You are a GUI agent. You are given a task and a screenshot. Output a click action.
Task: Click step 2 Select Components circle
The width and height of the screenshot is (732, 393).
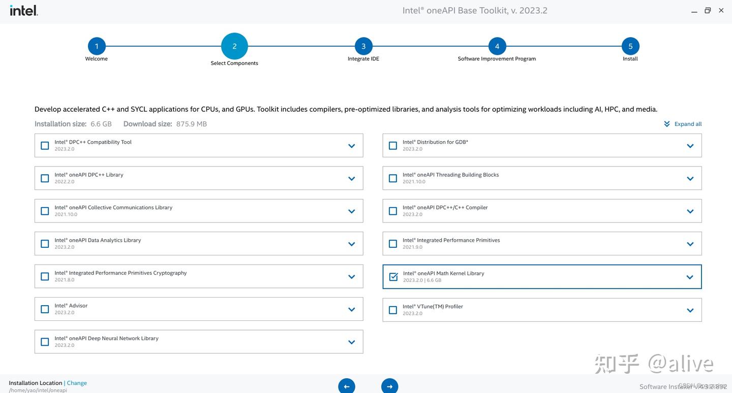(x=234, y=46)
